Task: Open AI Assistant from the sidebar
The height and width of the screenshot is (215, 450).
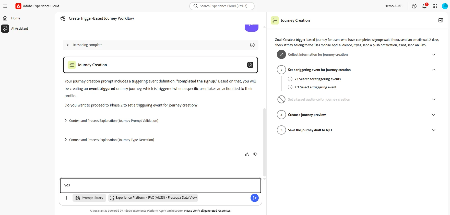Action: 19,29
